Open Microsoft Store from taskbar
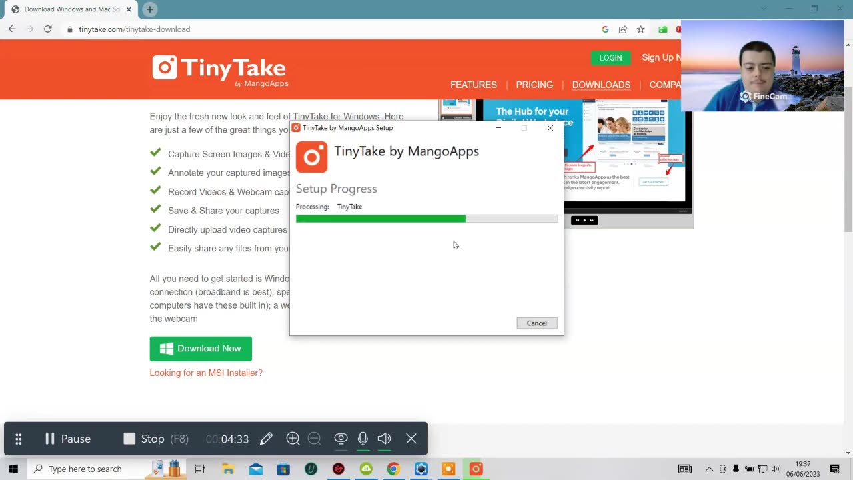 coord(283,469)
